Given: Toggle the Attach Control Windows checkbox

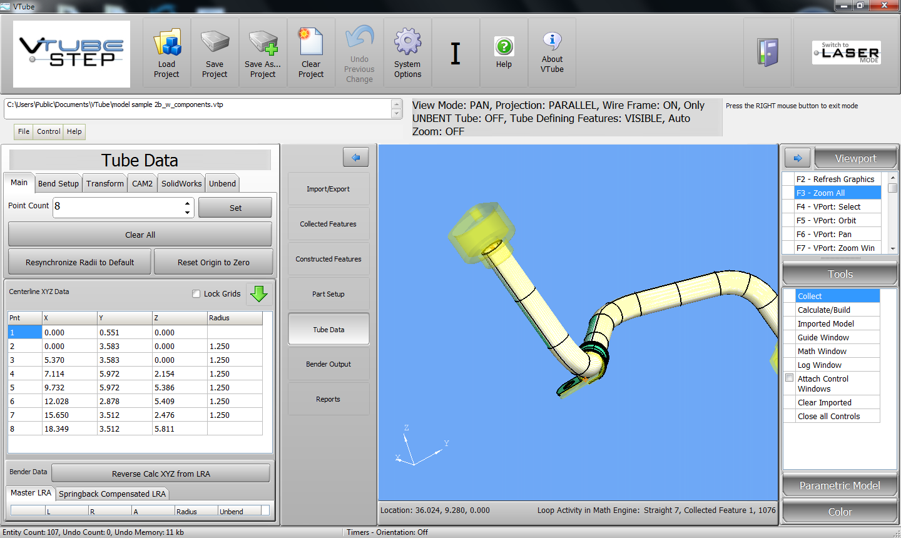Looking at the screenshot, I should click(790, 378).
